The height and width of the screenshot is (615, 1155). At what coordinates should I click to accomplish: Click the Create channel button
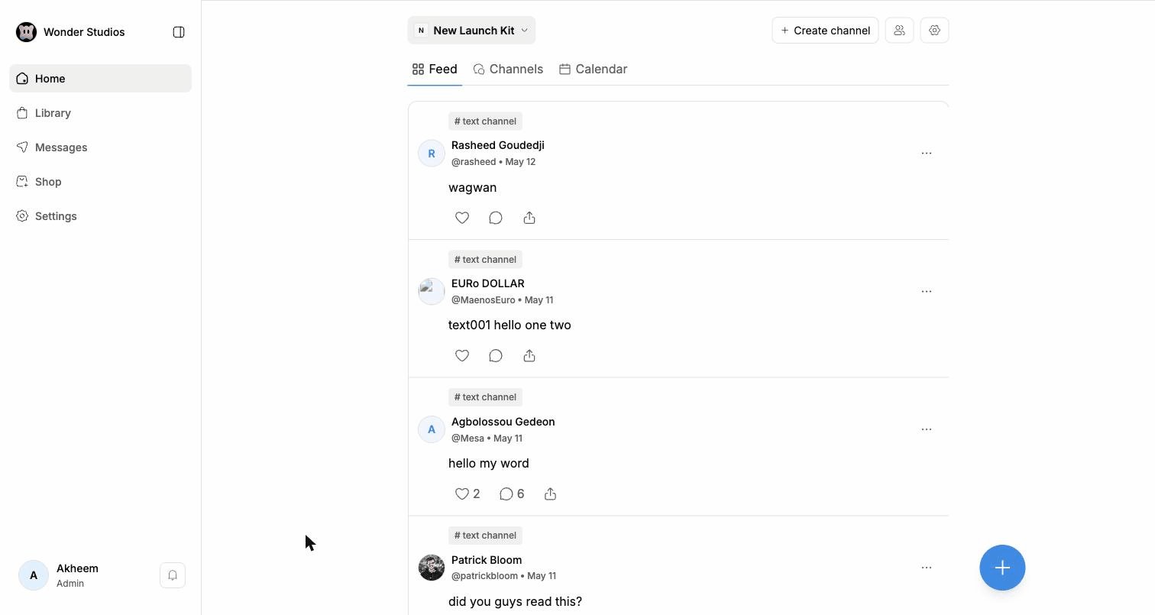[825, 31]
